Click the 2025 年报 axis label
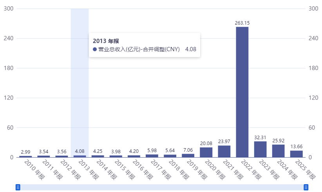This screenshot has height=192, width=322. point(306,170)
